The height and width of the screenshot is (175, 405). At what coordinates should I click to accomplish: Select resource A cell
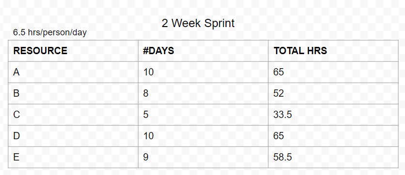pyautogui.click(x=73, y=72)
